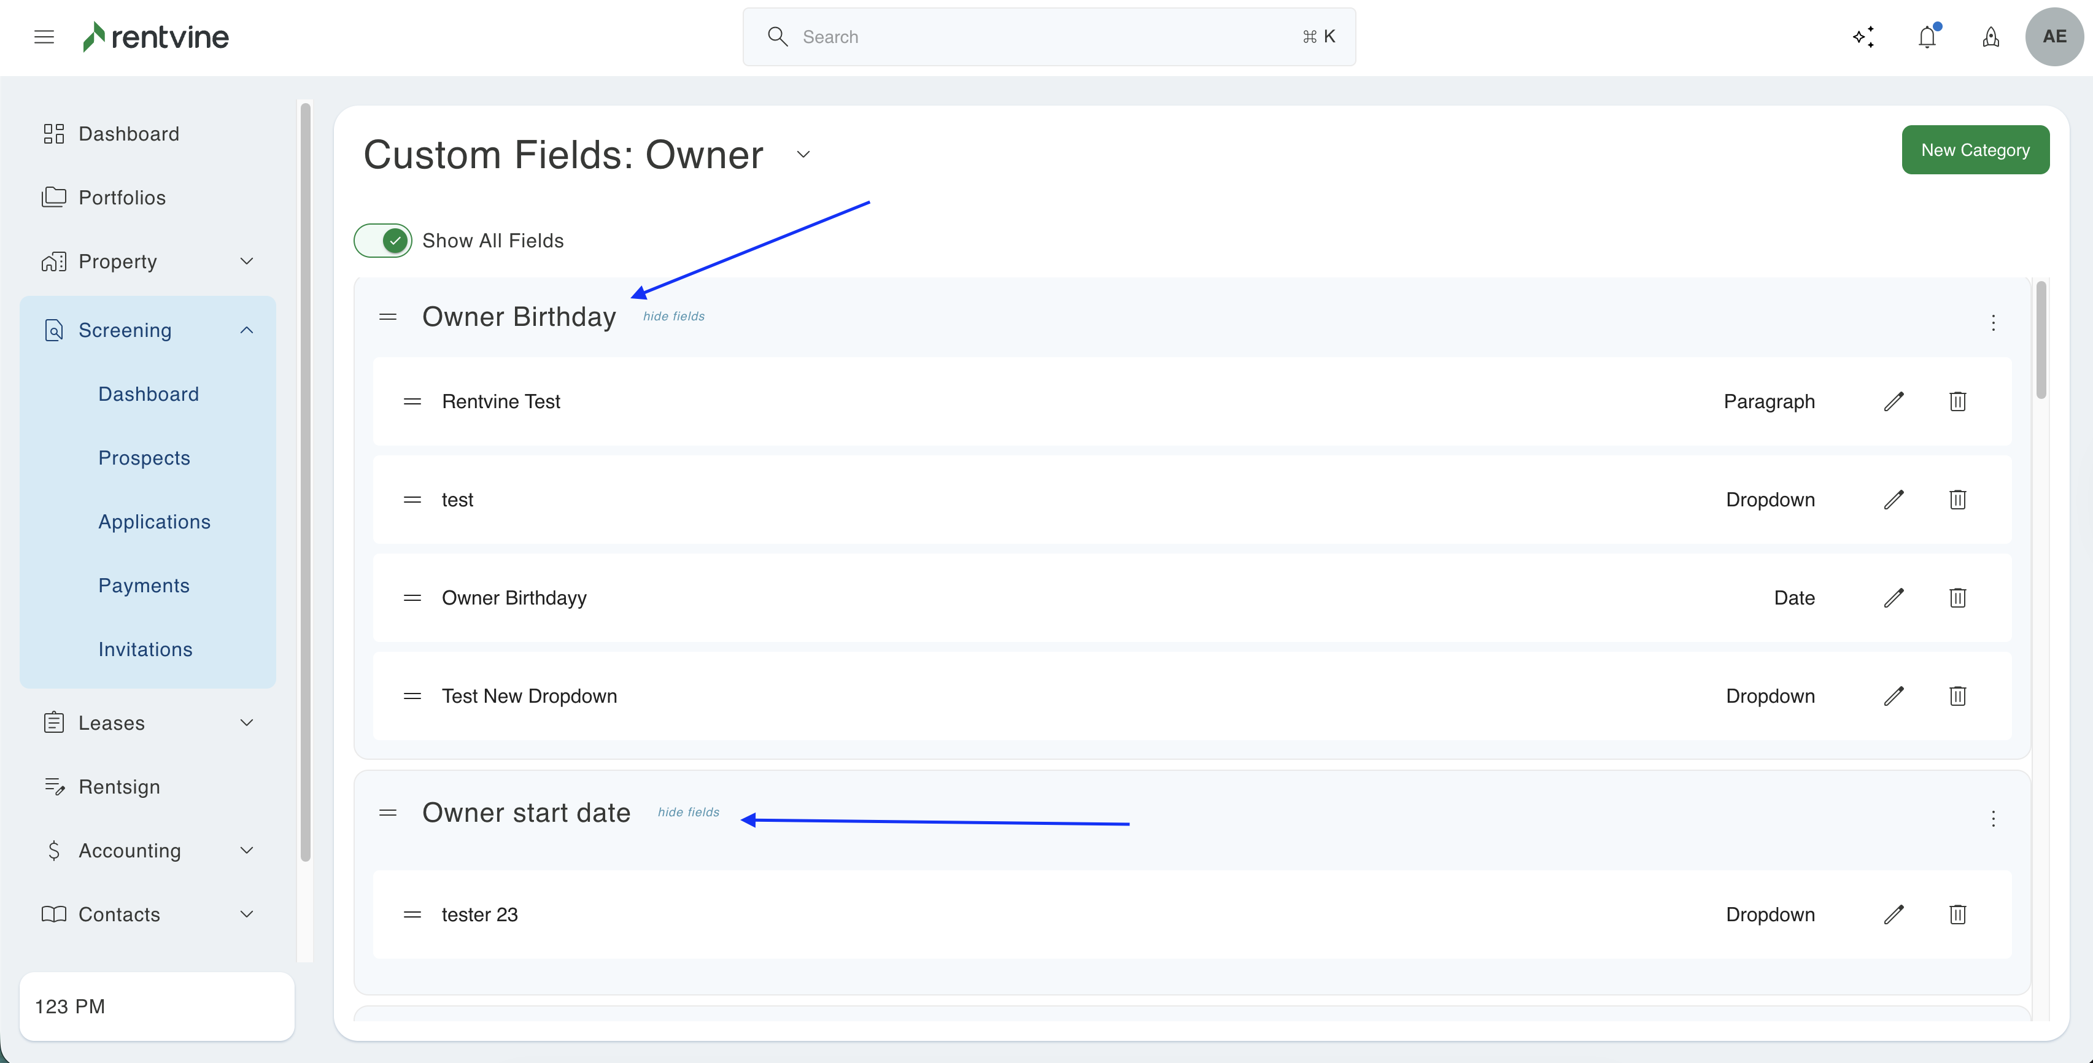Edit the Rentvine Test field
The height and width of the screenshot is (1063, 2093).
[1893, 401]
